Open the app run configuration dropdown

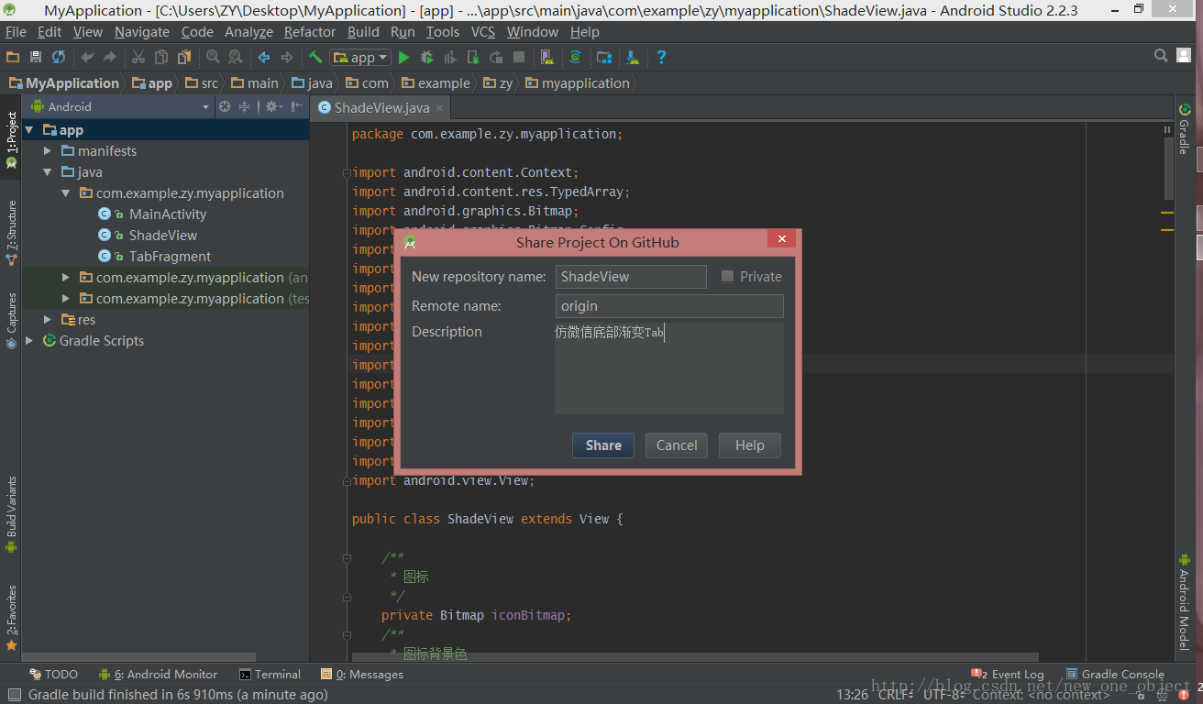coord(360,57)
